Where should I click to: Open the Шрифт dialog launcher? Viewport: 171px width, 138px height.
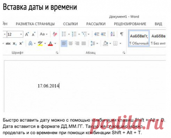57,53
